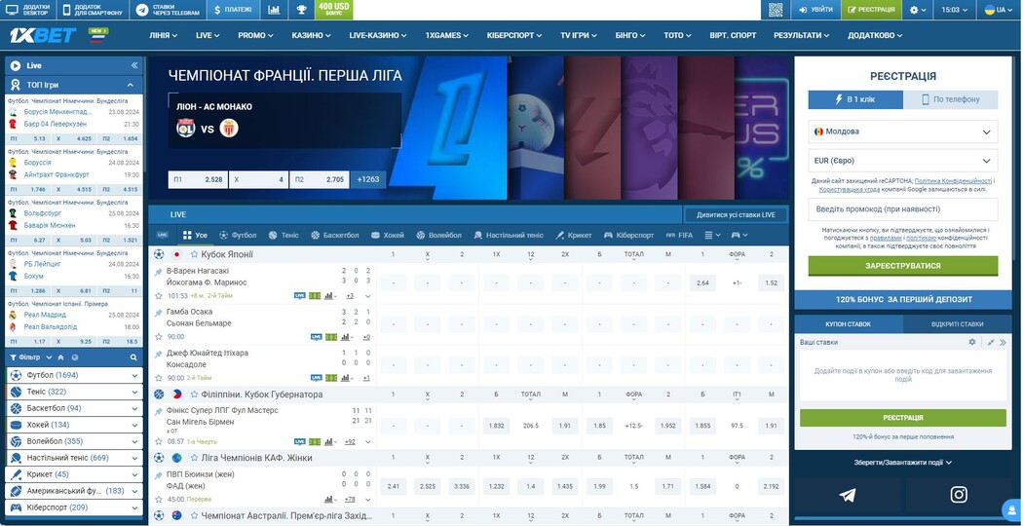The width and height of the screenshot is (1023, 526).
Task: Switch to the Відкриті ставки tab
Action: tap(958, 323)
